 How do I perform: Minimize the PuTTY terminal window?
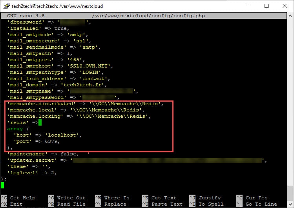point(248,6)
